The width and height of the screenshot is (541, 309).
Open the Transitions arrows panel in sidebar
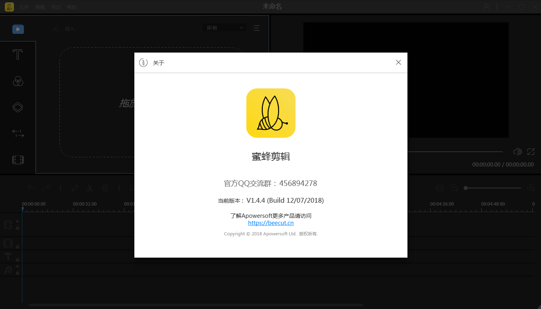pos(18,133)
